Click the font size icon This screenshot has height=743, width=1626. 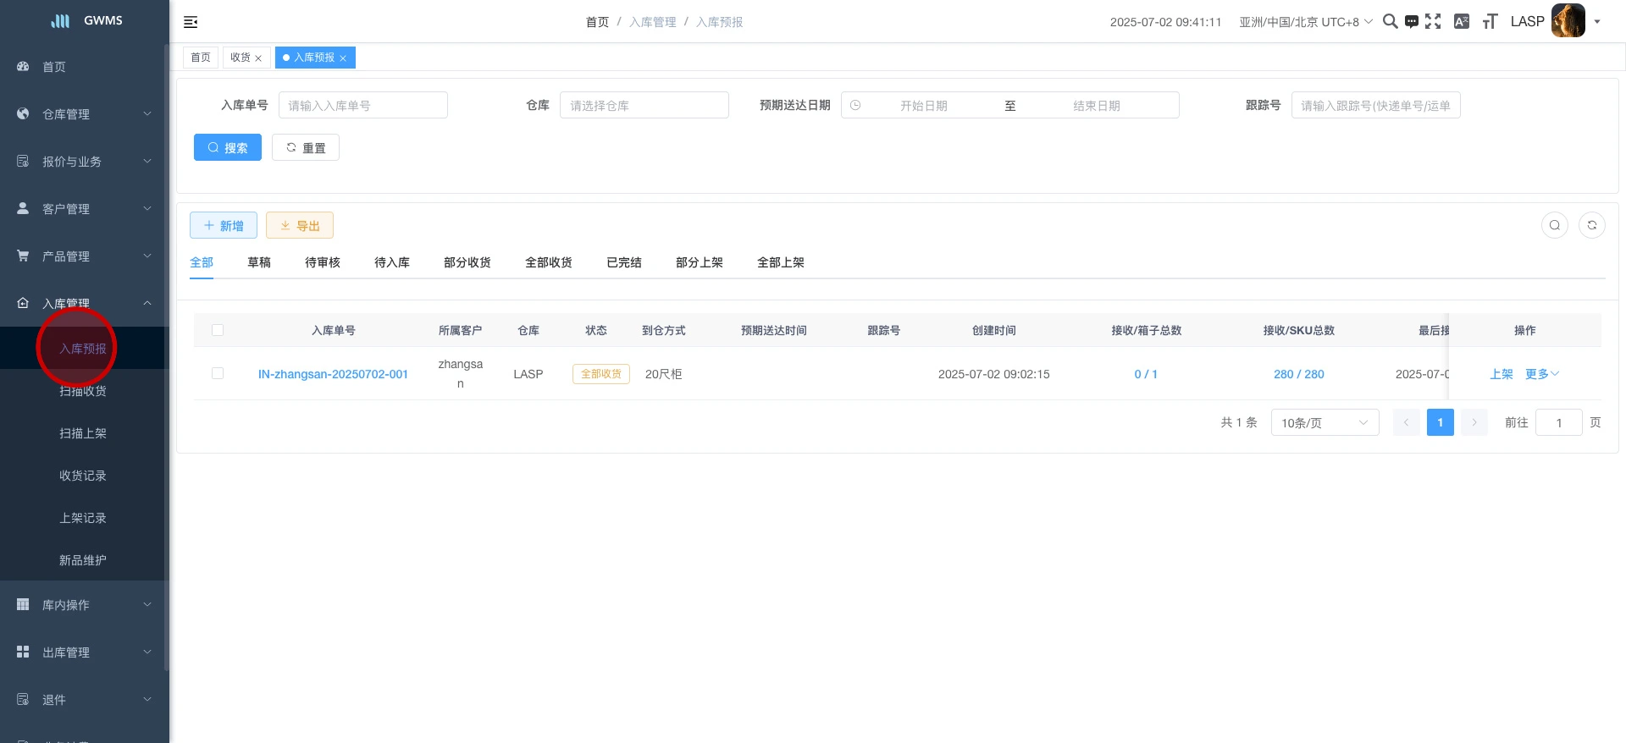click(x=1490, y=21)
